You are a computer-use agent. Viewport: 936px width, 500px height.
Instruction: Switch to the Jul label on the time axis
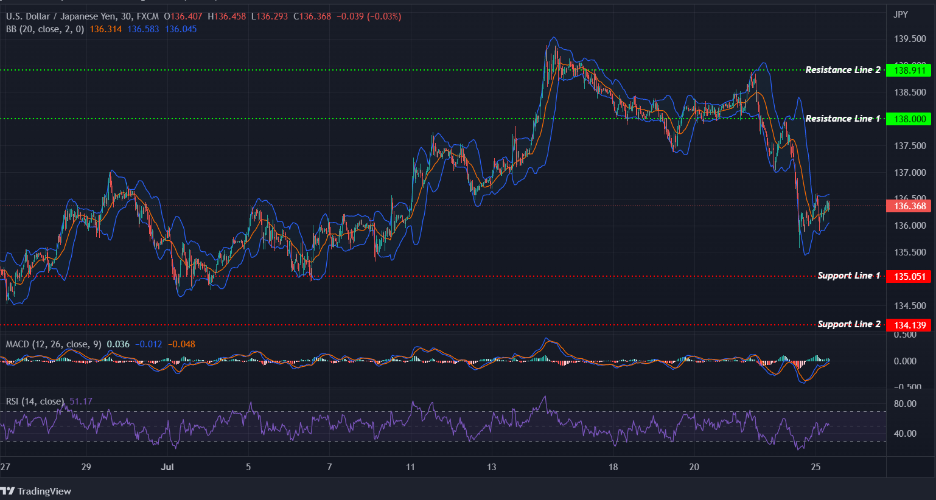(167, 467)
